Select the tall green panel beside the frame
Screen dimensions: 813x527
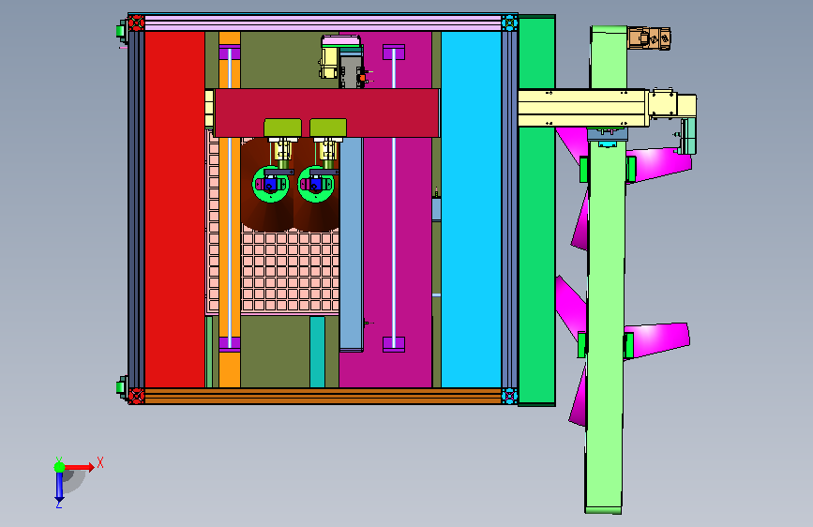(x=536, y=210)
